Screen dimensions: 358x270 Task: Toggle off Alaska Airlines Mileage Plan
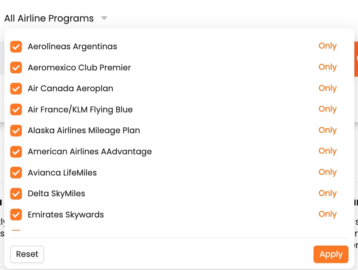(16, 131)
